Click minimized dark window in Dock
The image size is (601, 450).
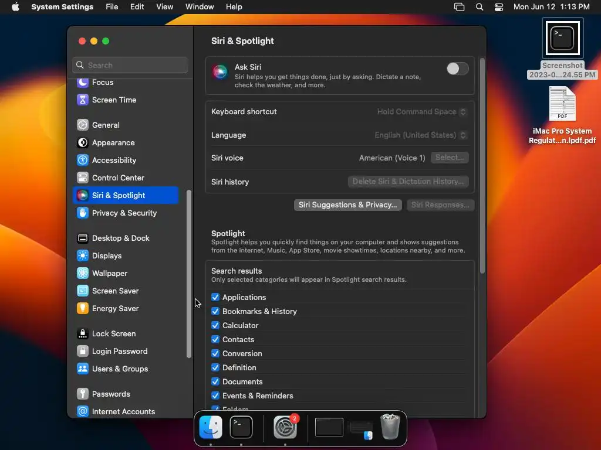[x=329, y=427]
